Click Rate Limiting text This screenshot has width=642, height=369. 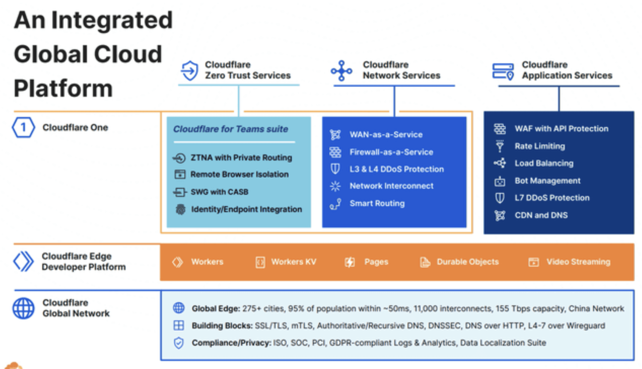pyautogui.click(x=540, y=146)
